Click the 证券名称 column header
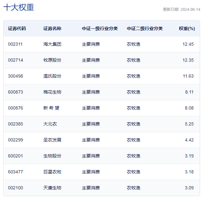This screenshot has width=201, height=197. coord(52,28)
